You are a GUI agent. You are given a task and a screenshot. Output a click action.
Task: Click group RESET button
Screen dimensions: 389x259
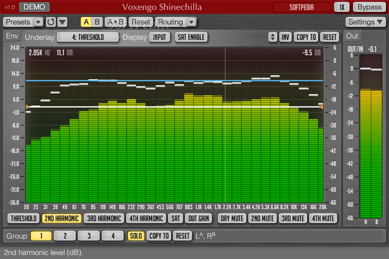pyautogui.click(x=183, y=236)
